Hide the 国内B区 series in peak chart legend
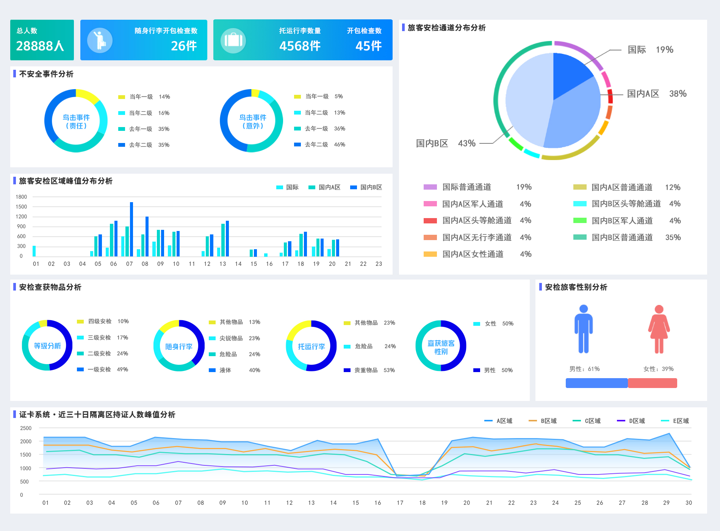Image resolution: width=720 pixels, height=531 pixels. 366,187
